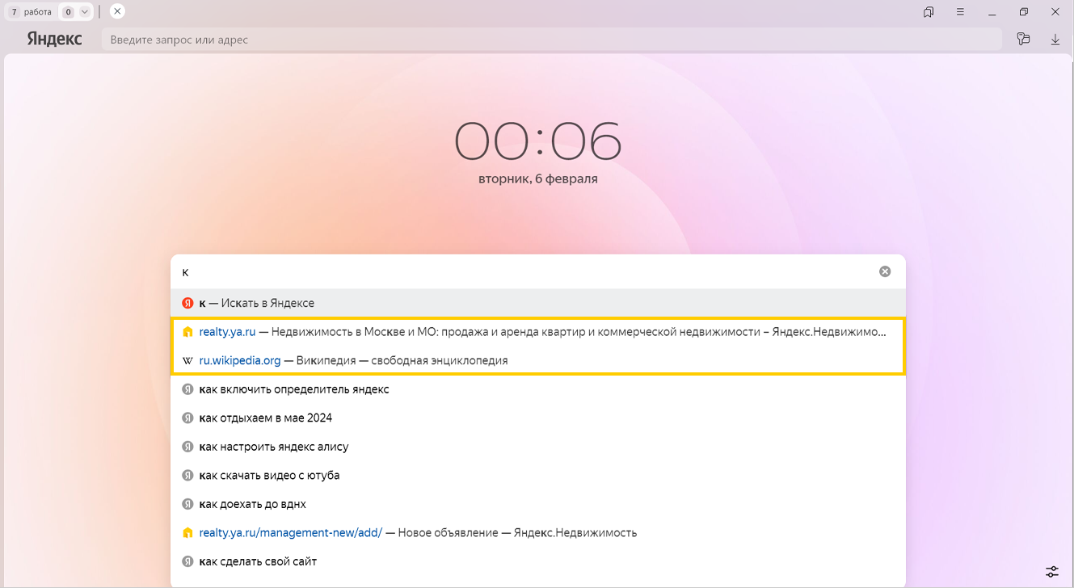1074x588 pixels.
Task: Click the Яндекс logo in the toolbar
Action: pos(54,39)
